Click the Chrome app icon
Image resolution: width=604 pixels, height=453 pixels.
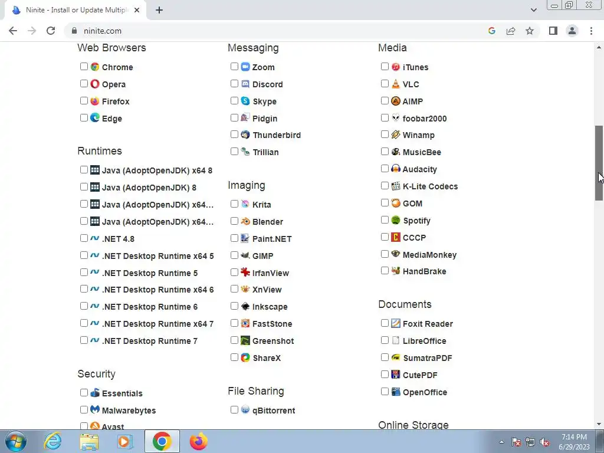[95, 67]
